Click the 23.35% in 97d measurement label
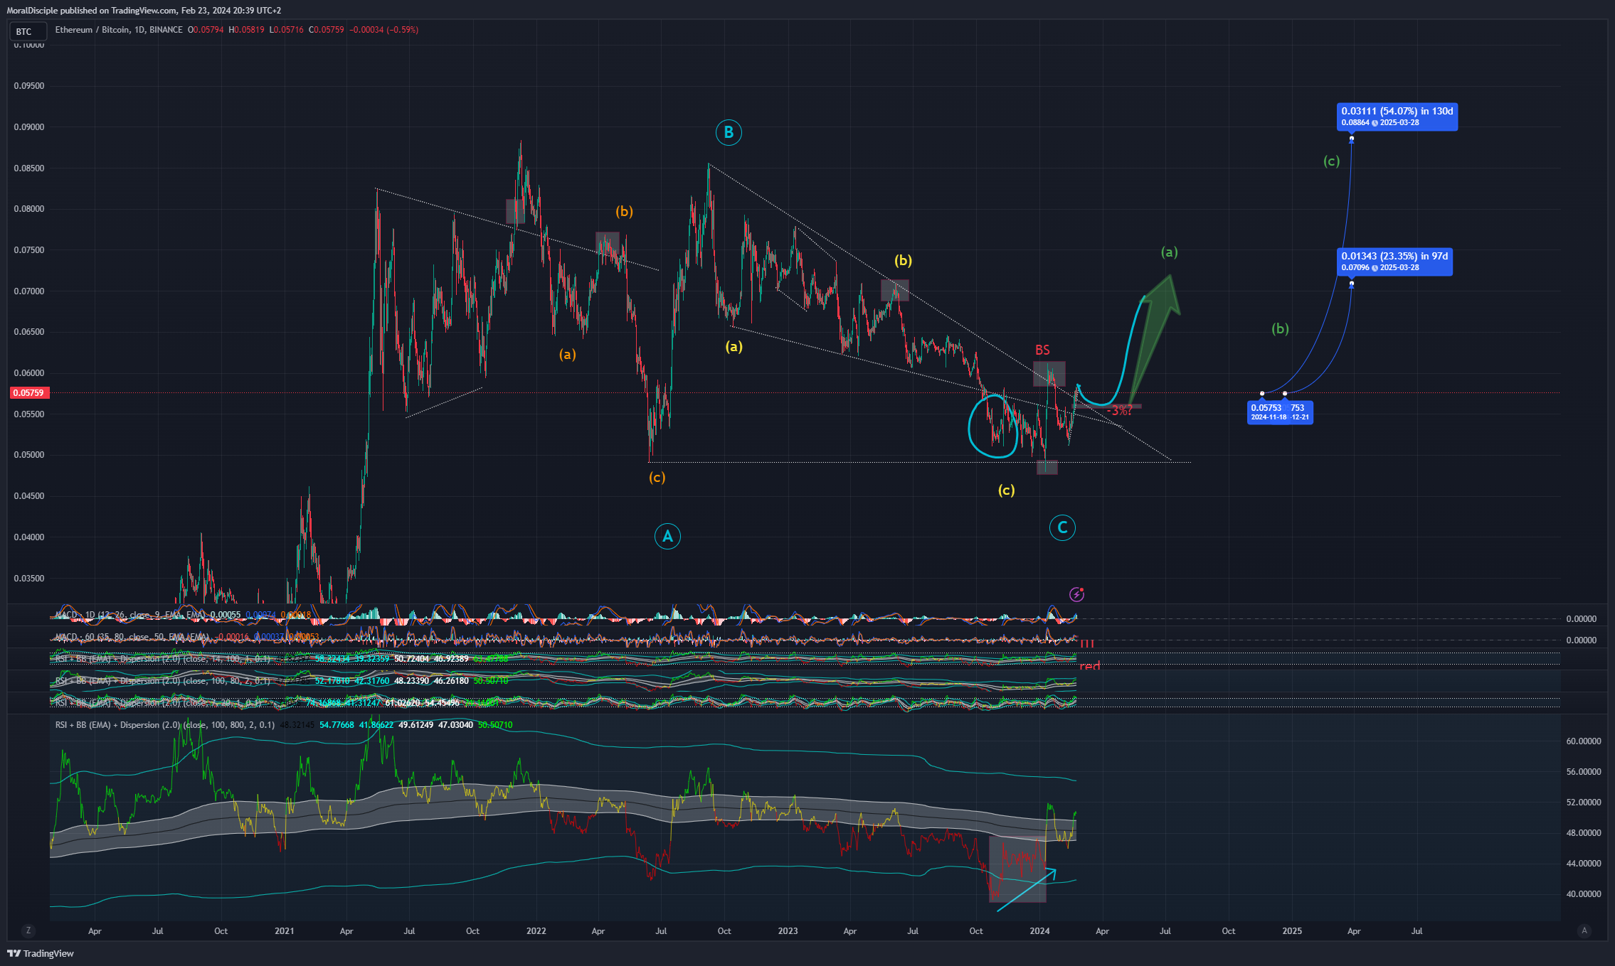The height and width of the screenshot is (966, 1615). [x=1394, y=262]
